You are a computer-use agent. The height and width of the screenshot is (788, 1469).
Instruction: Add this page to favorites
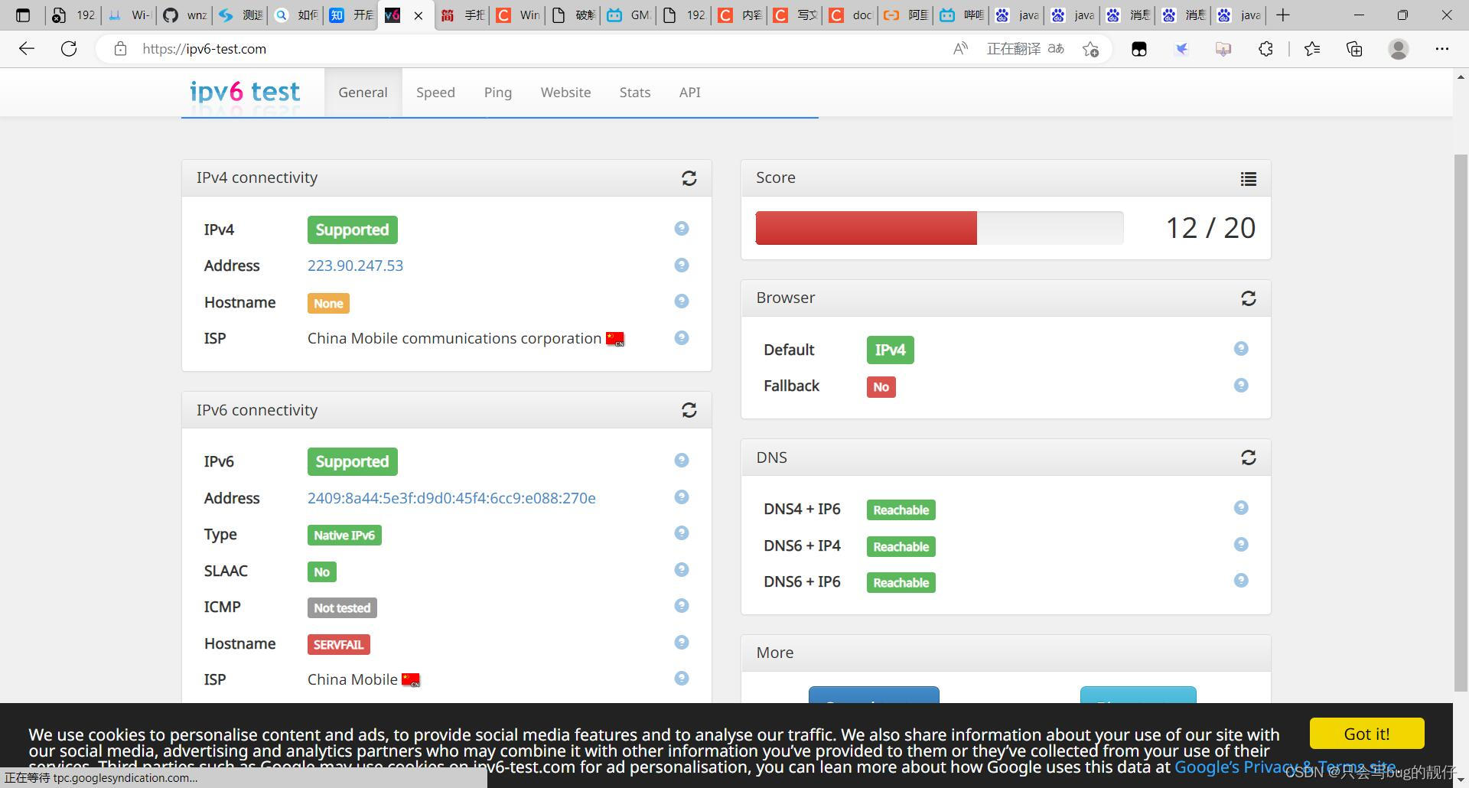[1091, 49]
